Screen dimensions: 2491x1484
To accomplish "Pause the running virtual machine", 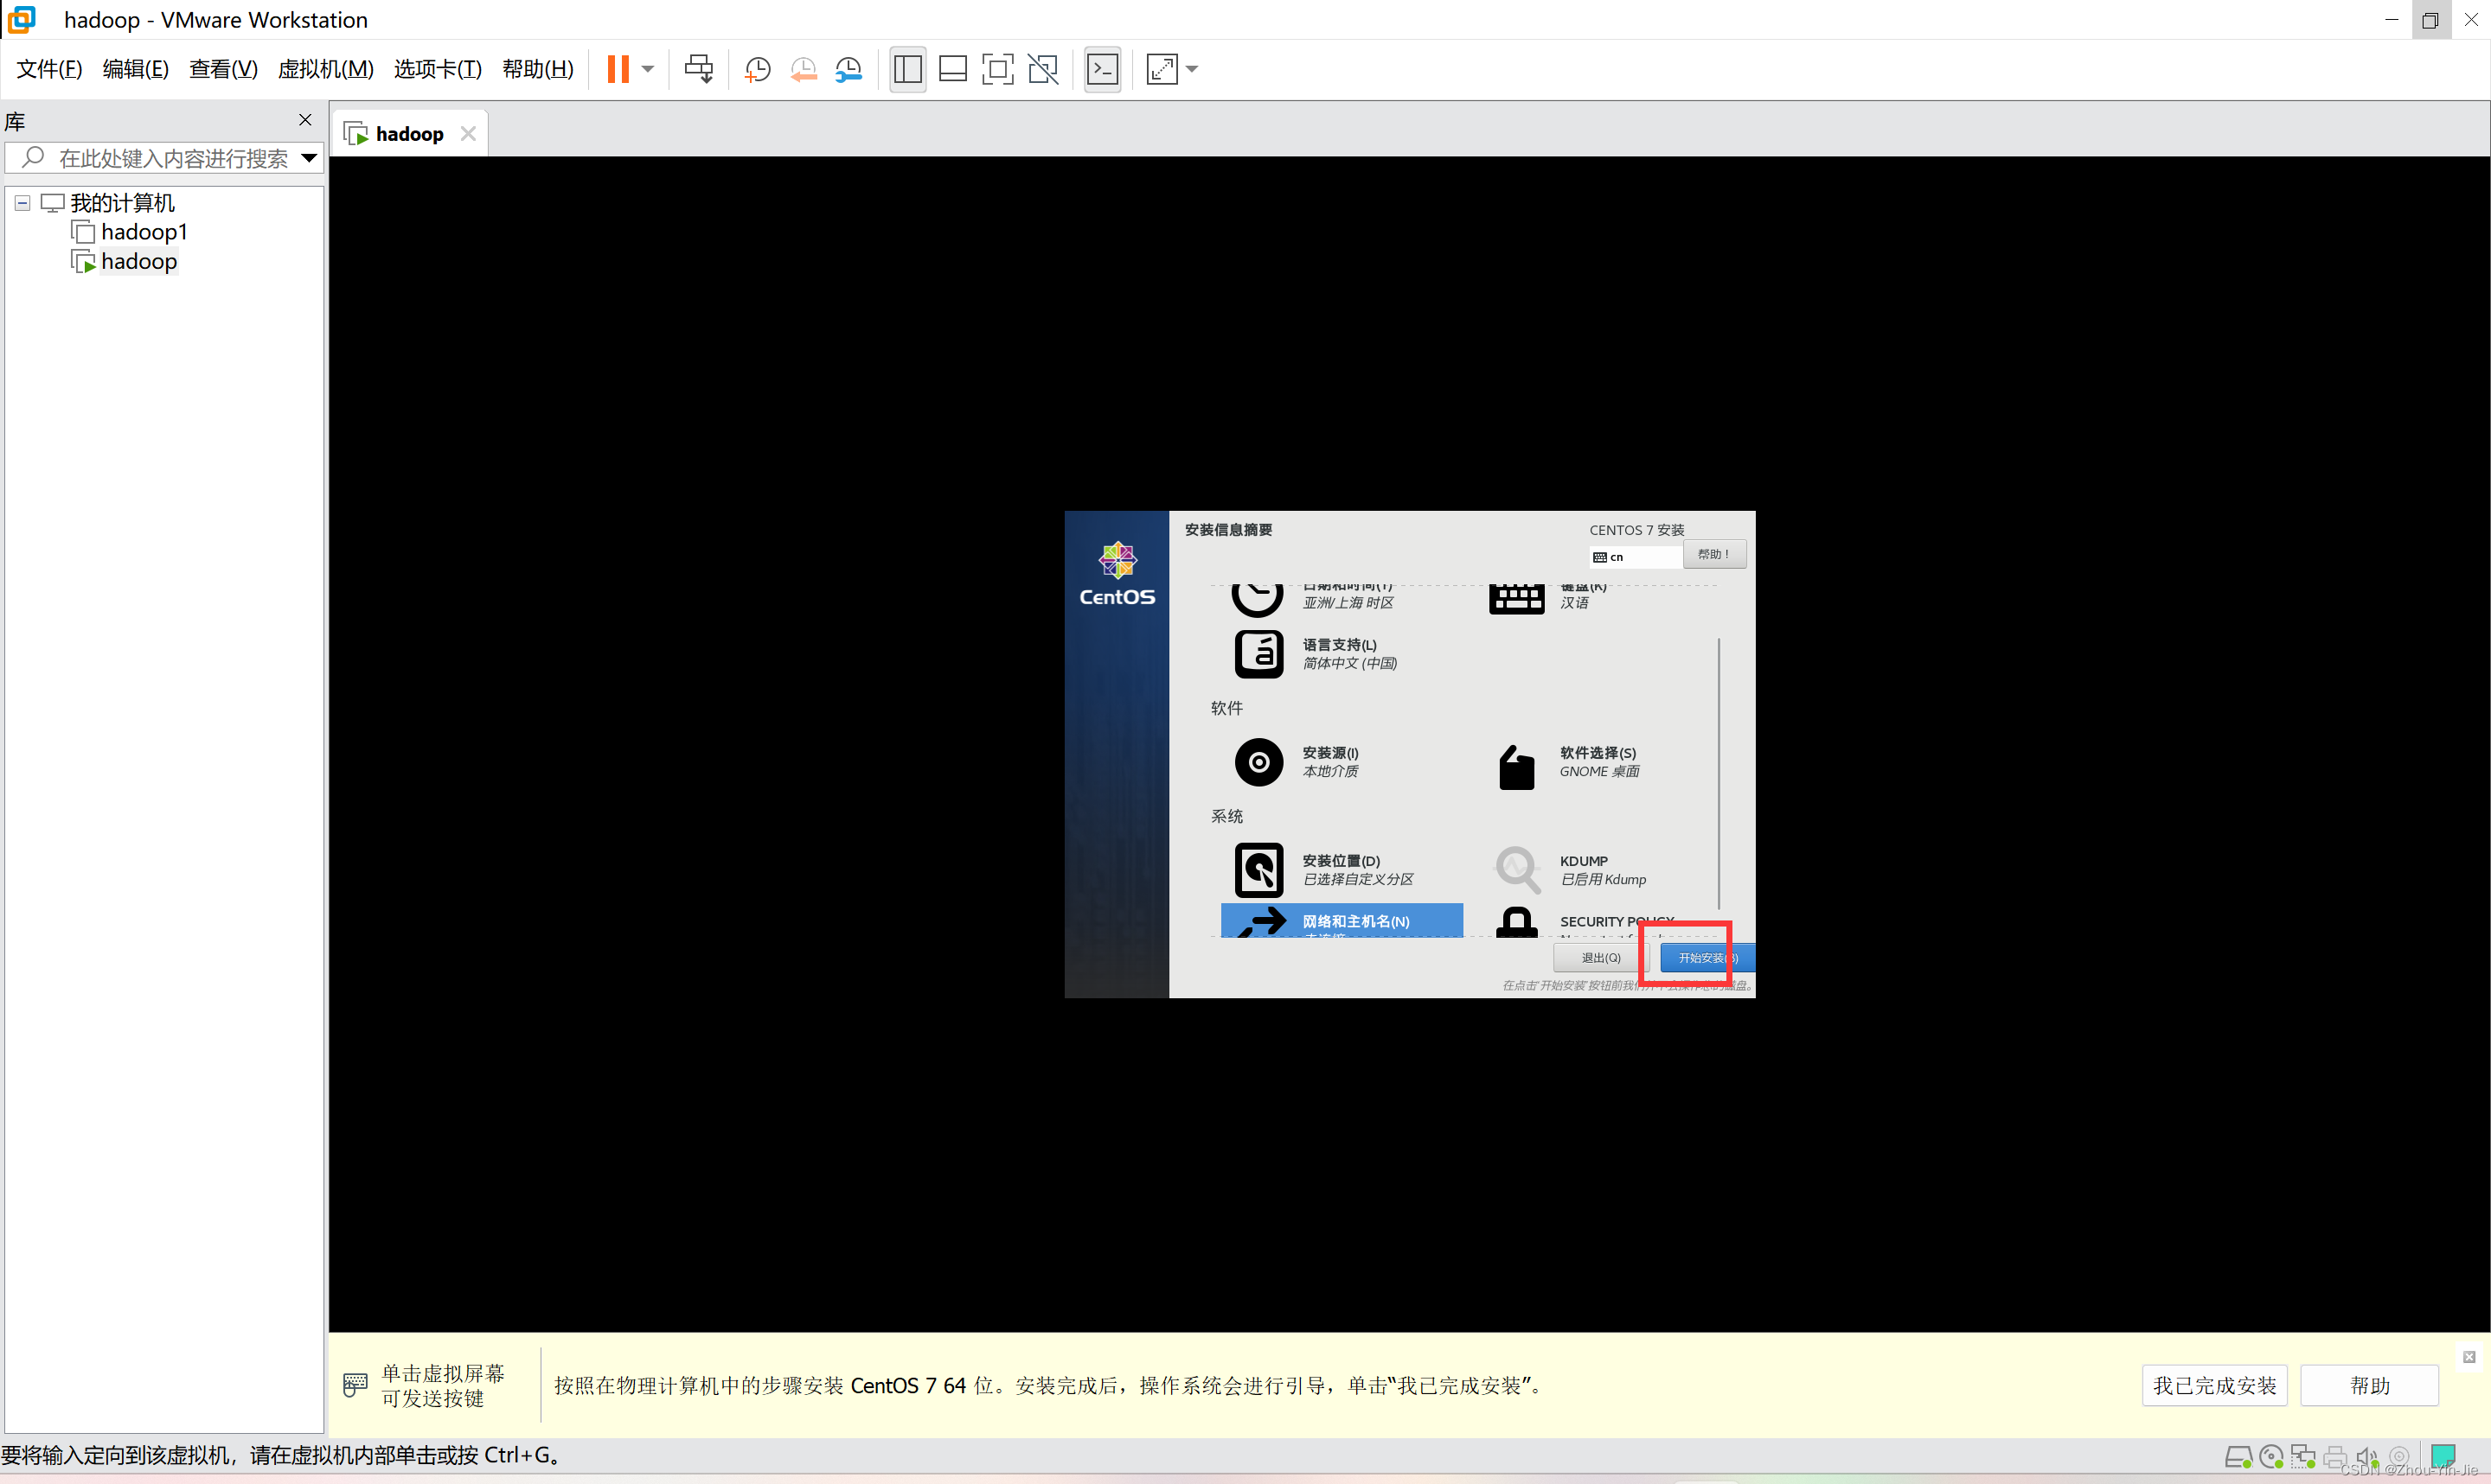I will (x=618, y=69).
